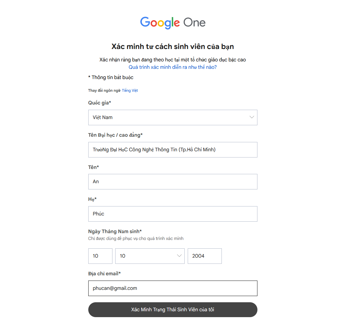Click the 'Quốc gia*' field label

coord(99,103)
